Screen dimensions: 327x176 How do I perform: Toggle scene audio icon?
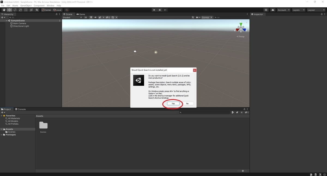pos(95,17)
